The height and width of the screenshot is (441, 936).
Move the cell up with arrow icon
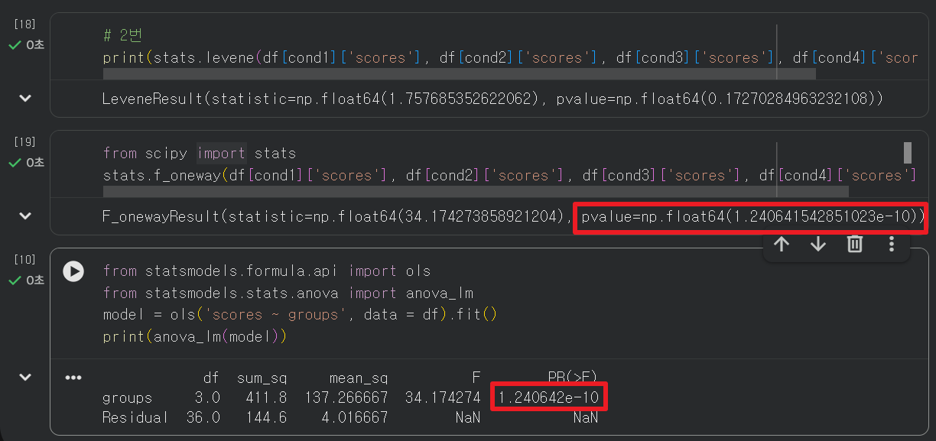point(781,244)
